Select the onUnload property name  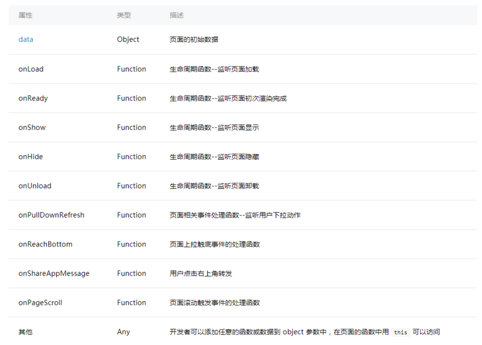point(35,186)
